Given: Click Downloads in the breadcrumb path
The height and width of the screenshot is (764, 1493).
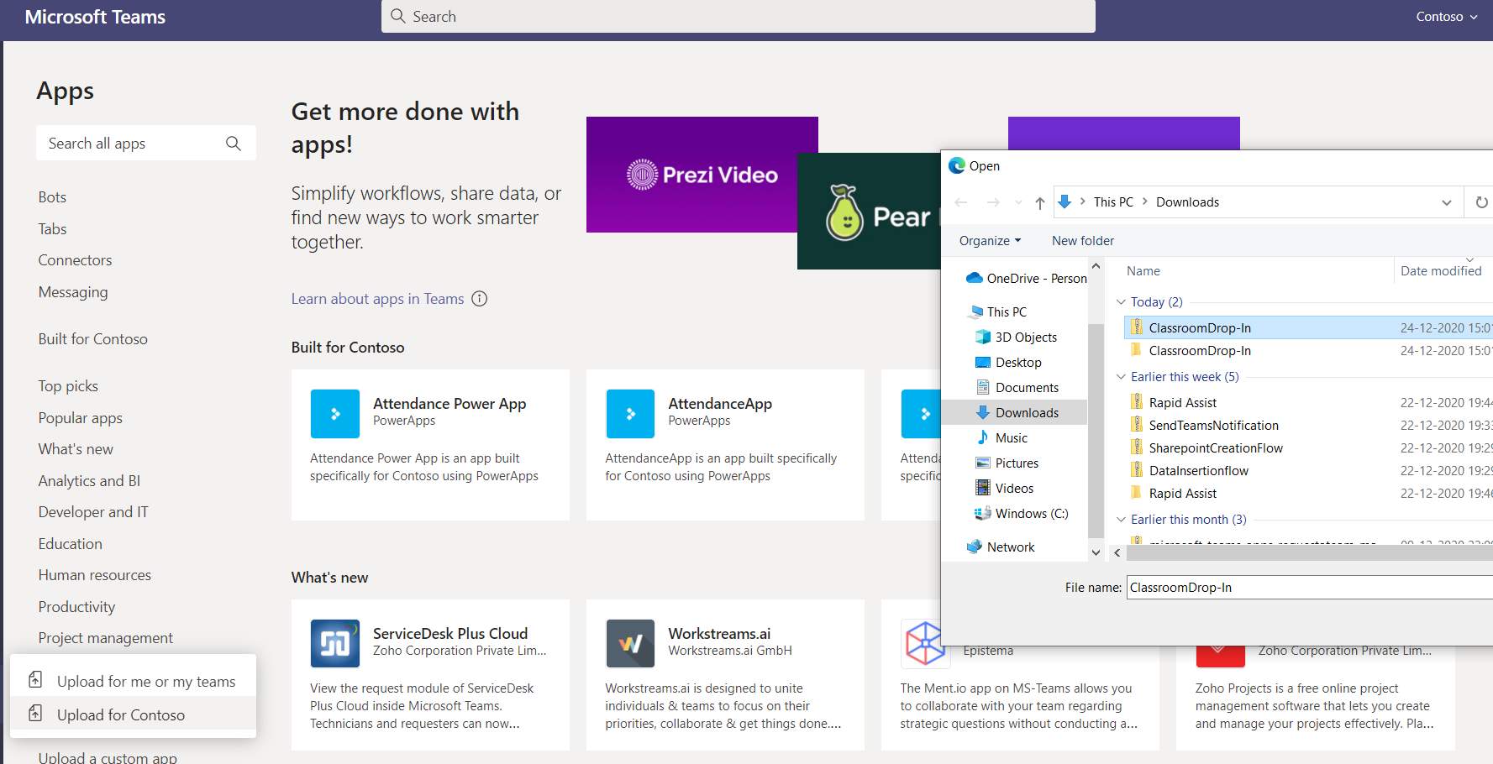Looking at the screenshot, I should (1187, 202).
